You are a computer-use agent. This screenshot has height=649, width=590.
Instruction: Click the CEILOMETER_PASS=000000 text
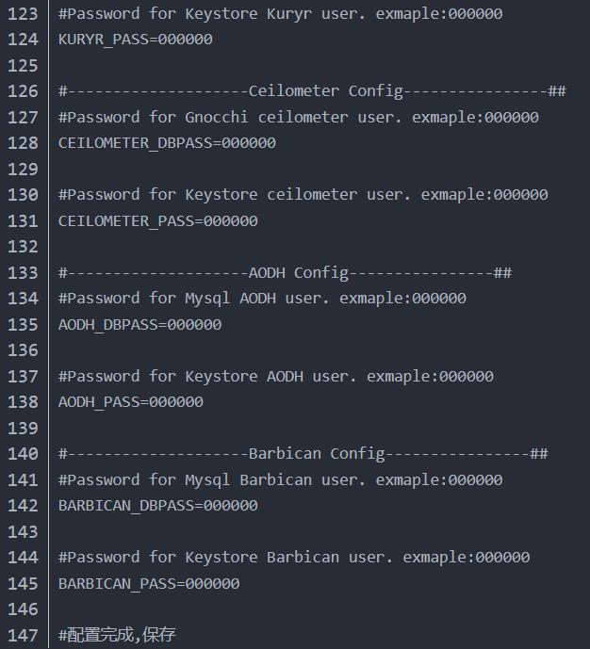157,221
